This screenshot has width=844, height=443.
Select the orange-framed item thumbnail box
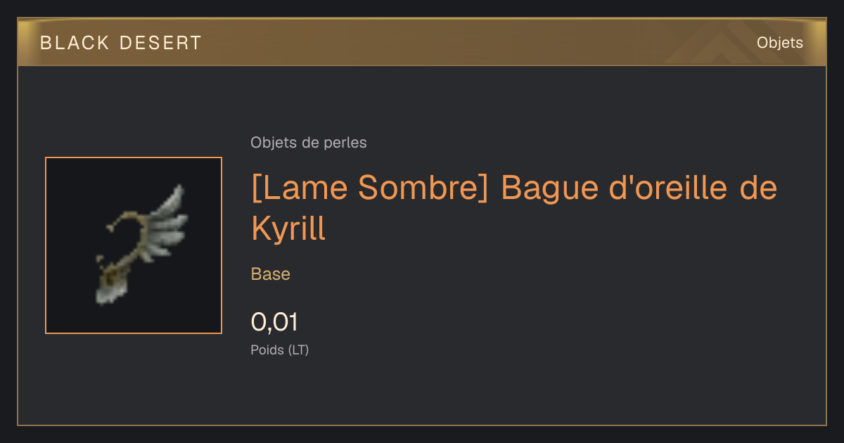coord(134,245)
